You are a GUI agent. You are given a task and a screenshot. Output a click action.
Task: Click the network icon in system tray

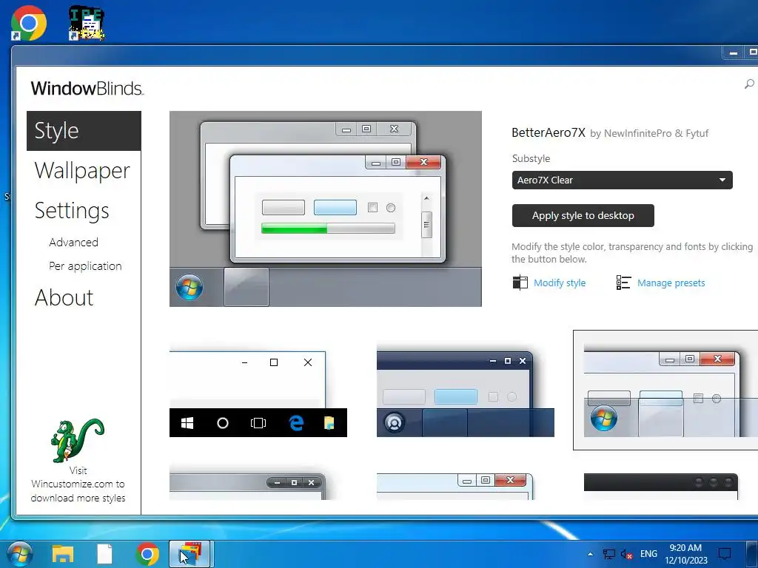[609, 554]
